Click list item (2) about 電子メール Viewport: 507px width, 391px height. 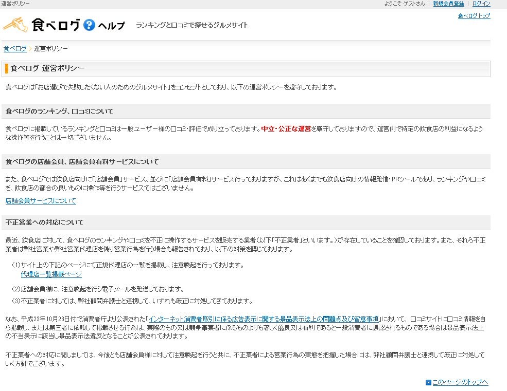pos(98,289)
